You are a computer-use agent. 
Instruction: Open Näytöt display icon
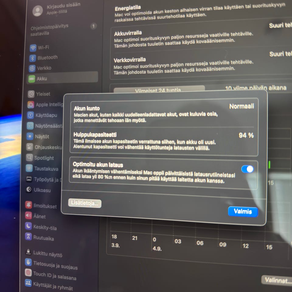30,136
